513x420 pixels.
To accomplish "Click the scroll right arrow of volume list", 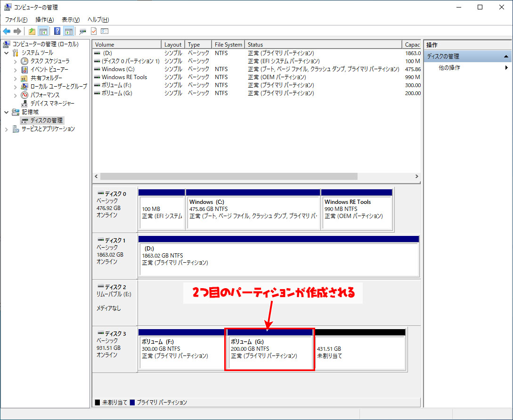I will 416,176.
